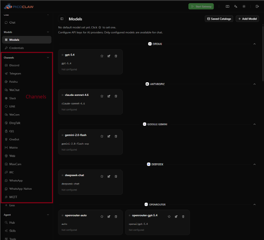
Task: Open the WhatsApp channel page
Action: 27,180
